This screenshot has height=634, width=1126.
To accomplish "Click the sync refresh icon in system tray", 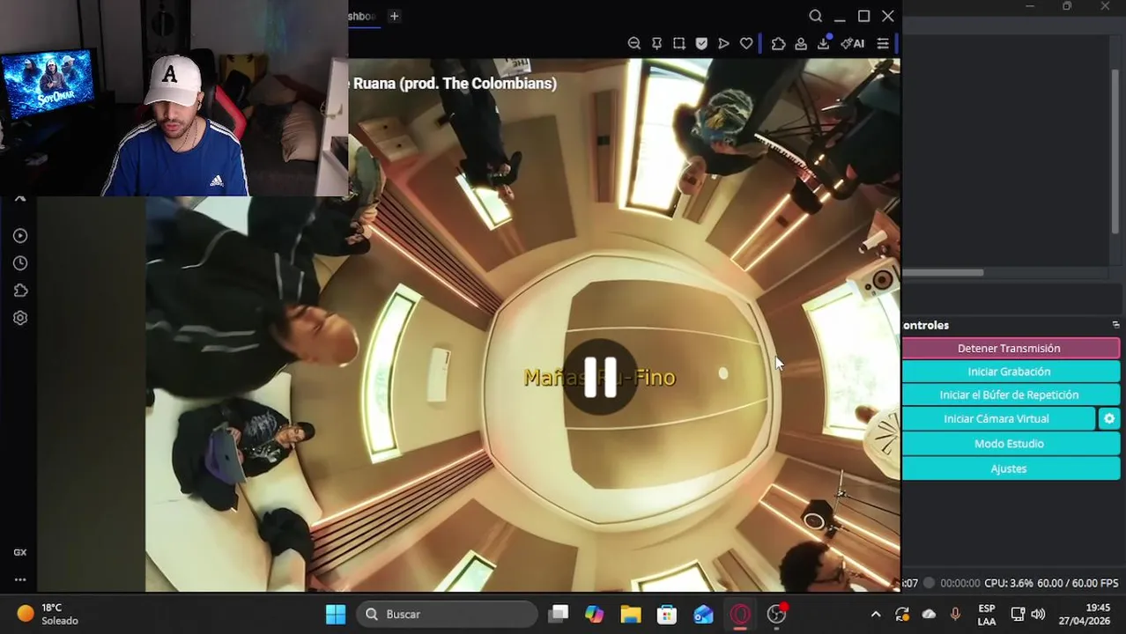I will tap(902, 615).
